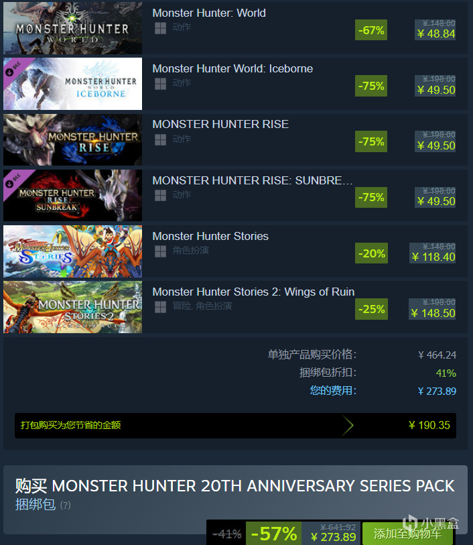
Task: Open Monster Hunter: World capsule image
Action: point(72,27)
